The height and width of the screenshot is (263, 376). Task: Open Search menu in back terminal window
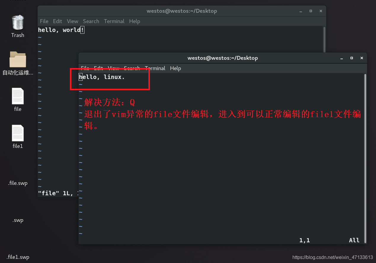[91, 21]
